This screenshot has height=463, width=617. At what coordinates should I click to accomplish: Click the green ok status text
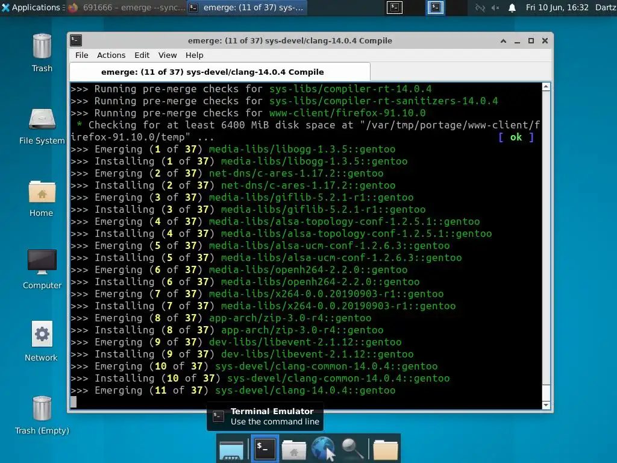(516, 137)
